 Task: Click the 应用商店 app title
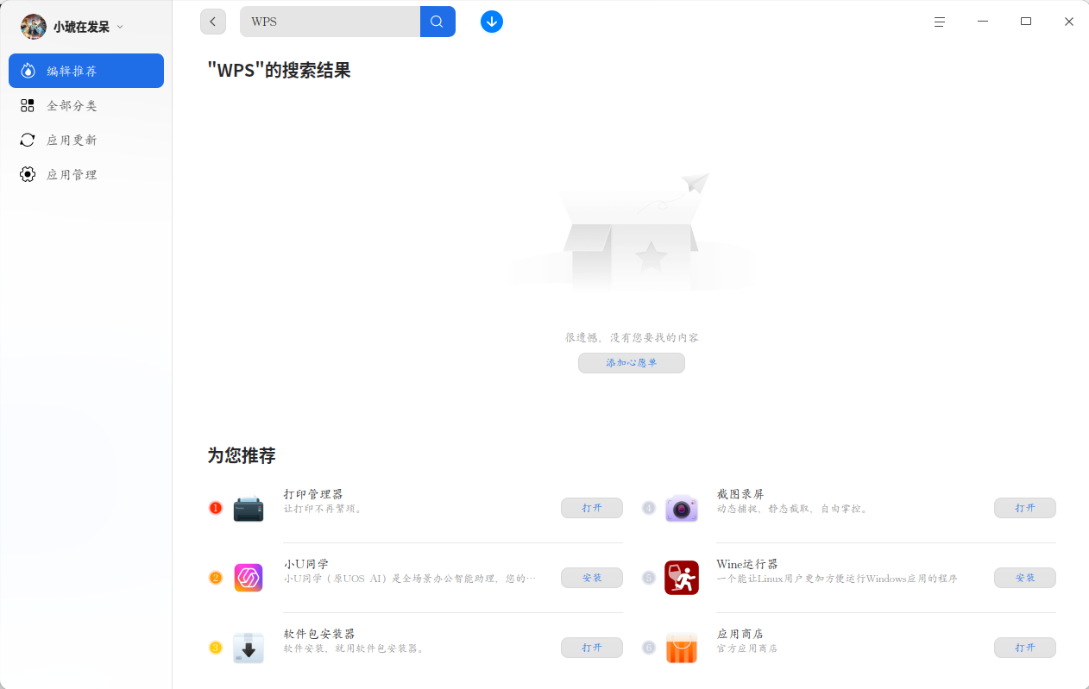740,634
